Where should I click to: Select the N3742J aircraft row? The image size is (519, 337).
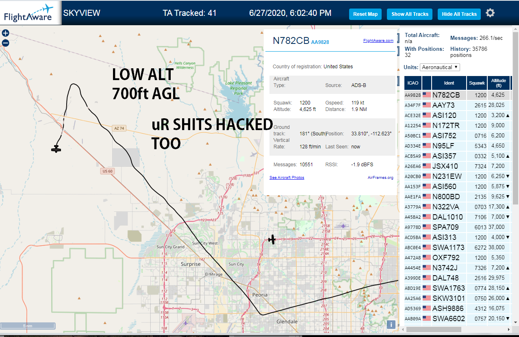[x=457, y=267]
